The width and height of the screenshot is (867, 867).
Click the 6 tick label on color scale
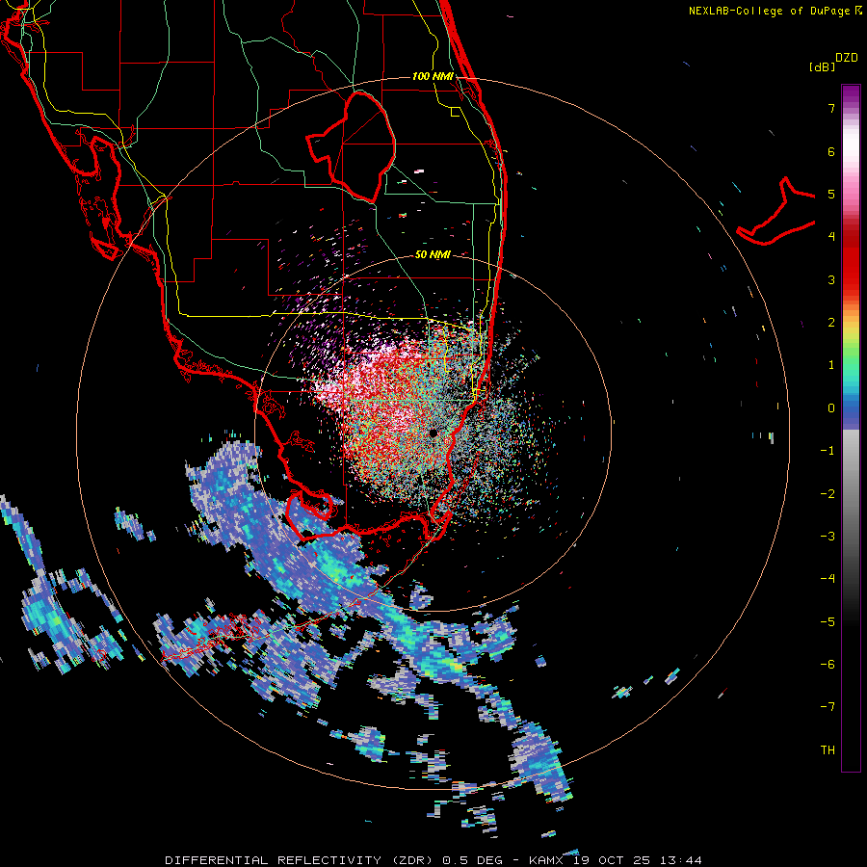point(831,151)
